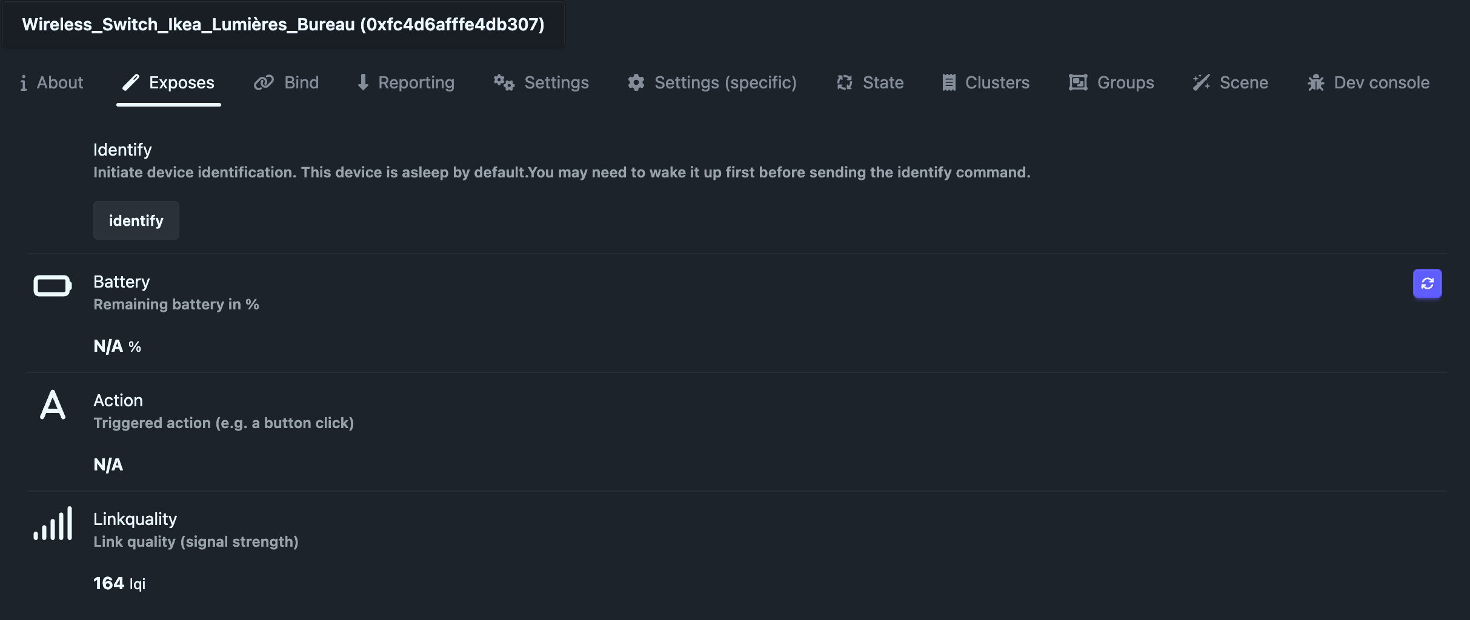Open the Reporting tab
Screen dimensions: 1470x620
[x=406, y=82]
